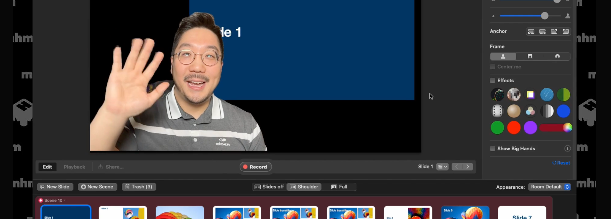Check the Center me option
This screenshot has height=219, width=611.
click(493, 67)
